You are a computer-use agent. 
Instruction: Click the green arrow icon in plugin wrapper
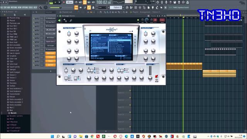coord(59,20)
